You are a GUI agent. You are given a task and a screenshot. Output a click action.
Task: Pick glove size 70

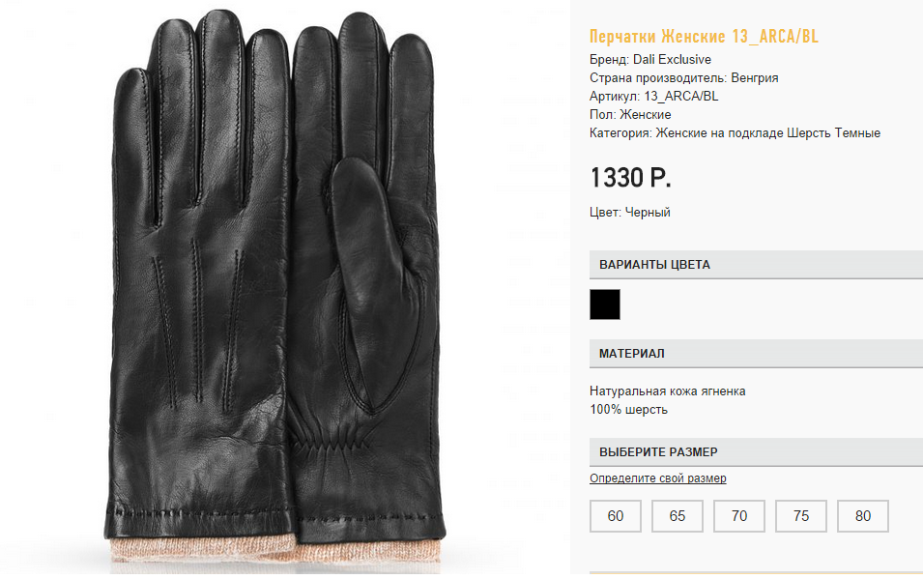(738, 516)
